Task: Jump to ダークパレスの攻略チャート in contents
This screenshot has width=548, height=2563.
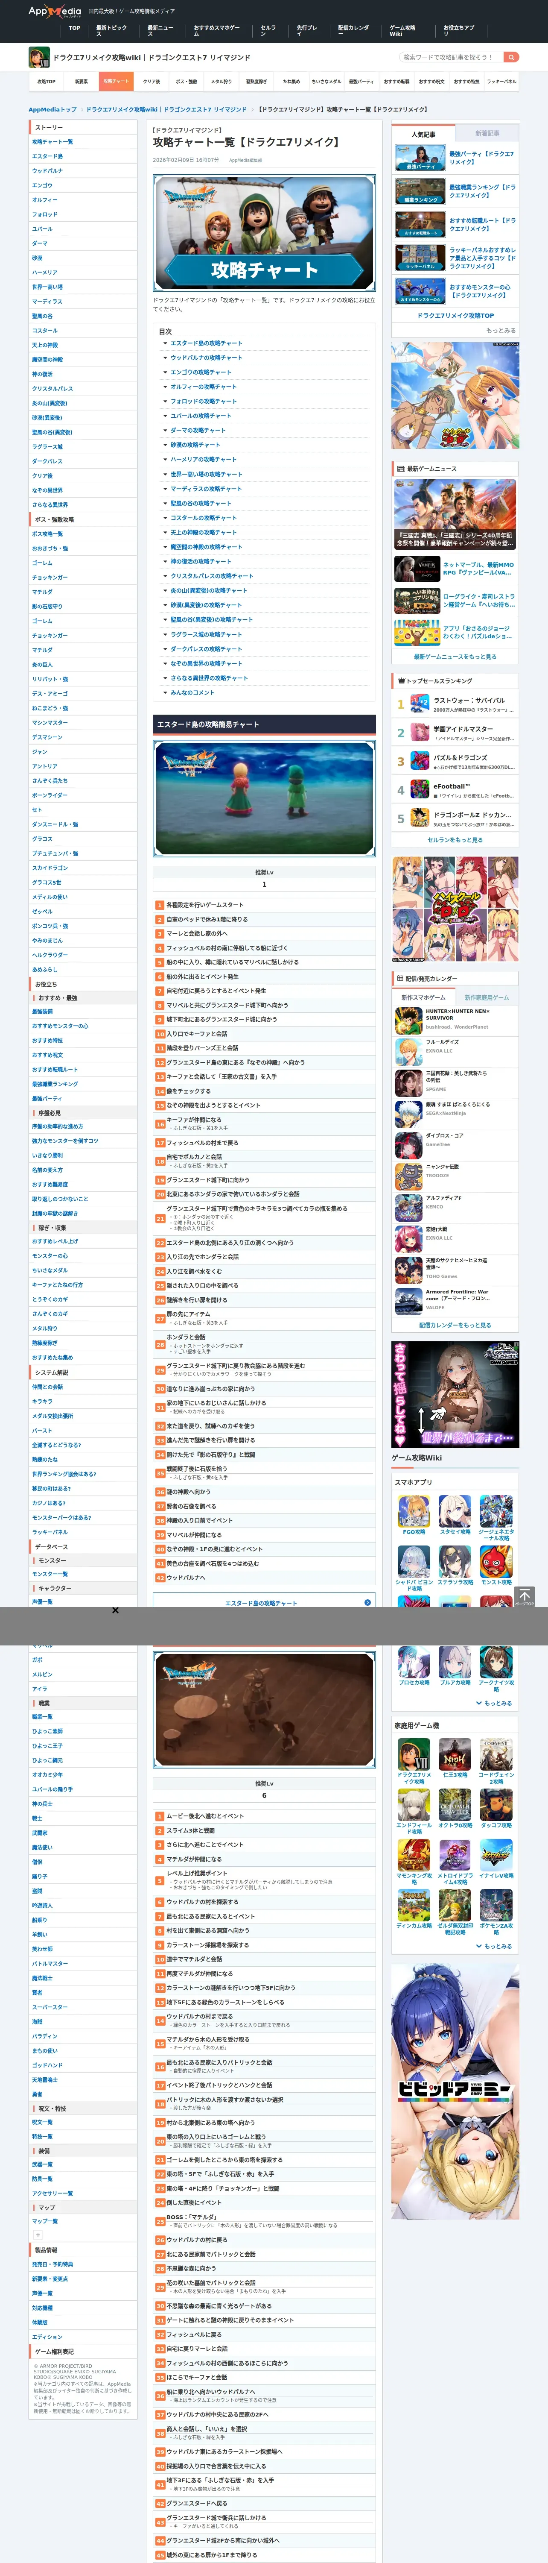Action: [206, 649]
